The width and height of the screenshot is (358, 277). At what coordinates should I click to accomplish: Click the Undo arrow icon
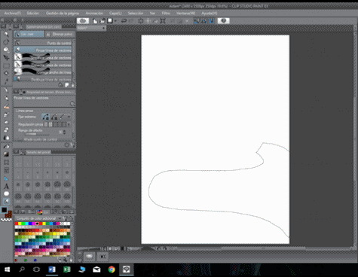[124, 21]
